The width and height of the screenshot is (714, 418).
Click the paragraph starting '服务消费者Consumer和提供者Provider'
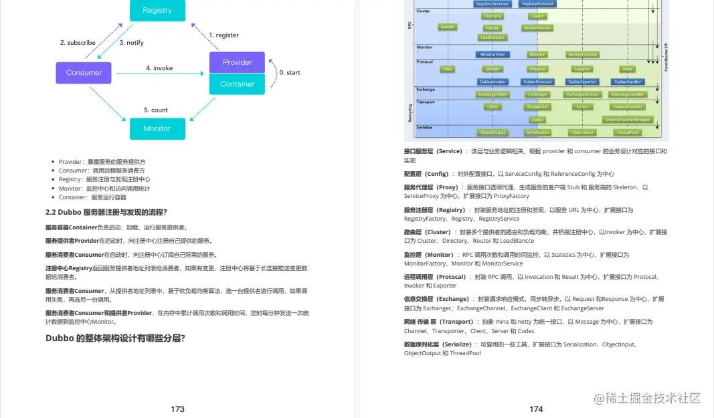(177, 318)
